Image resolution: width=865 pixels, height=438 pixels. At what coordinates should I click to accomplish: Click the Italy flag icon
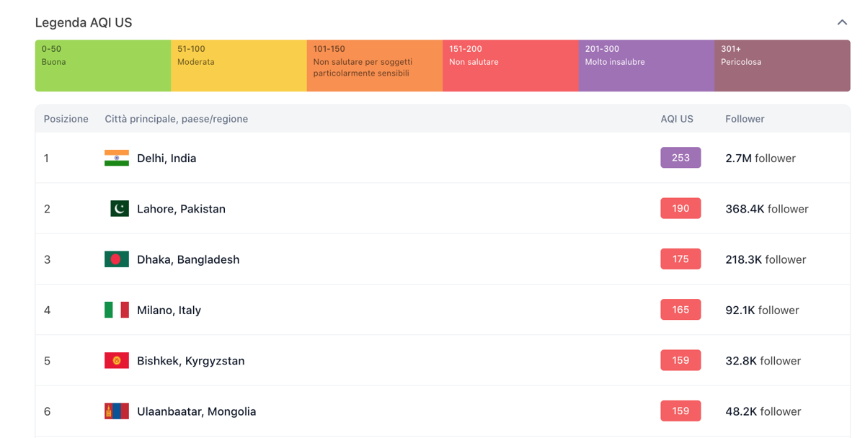point(117,310)
